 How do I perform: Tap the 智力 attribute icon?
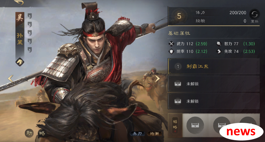click(x=219, y=44)
